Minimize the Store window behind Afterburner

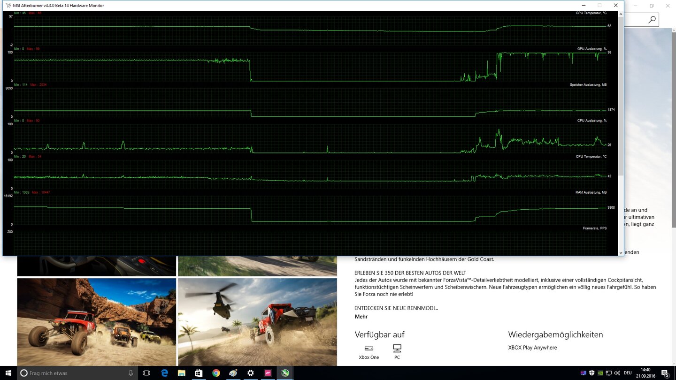point(635,6)
